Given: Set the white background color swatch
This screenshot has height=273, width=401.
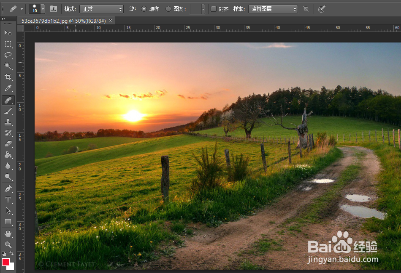Looking at the screenshot, I should (x=11, y=268).
